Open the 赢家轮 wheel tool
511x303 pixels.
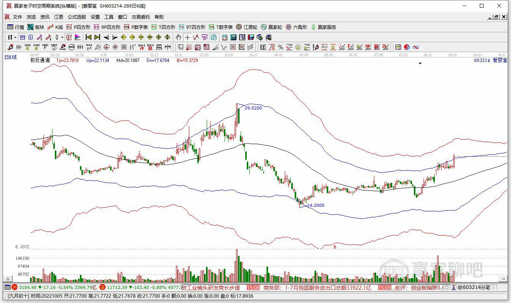[271, 27]
